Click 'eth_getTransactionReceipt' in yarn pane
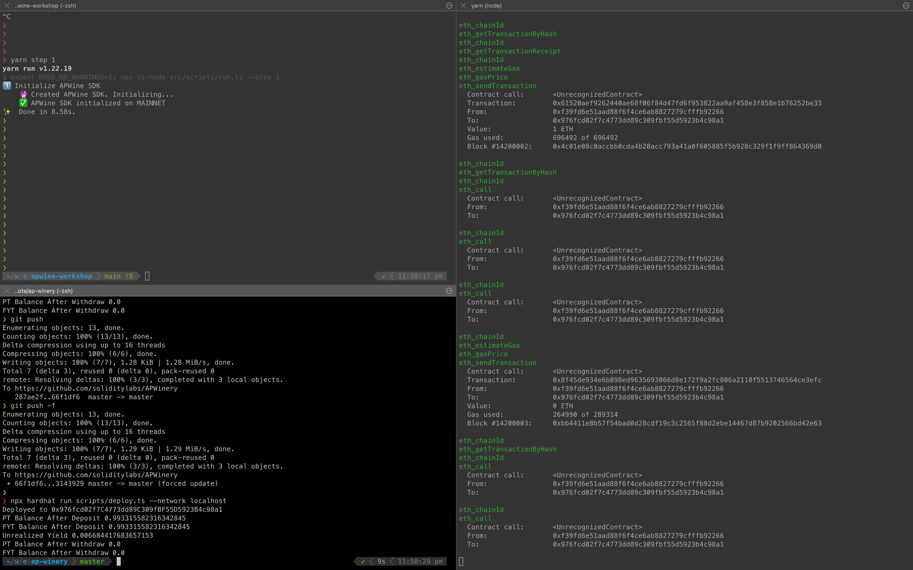913x570 pixels. pos(510,51)
